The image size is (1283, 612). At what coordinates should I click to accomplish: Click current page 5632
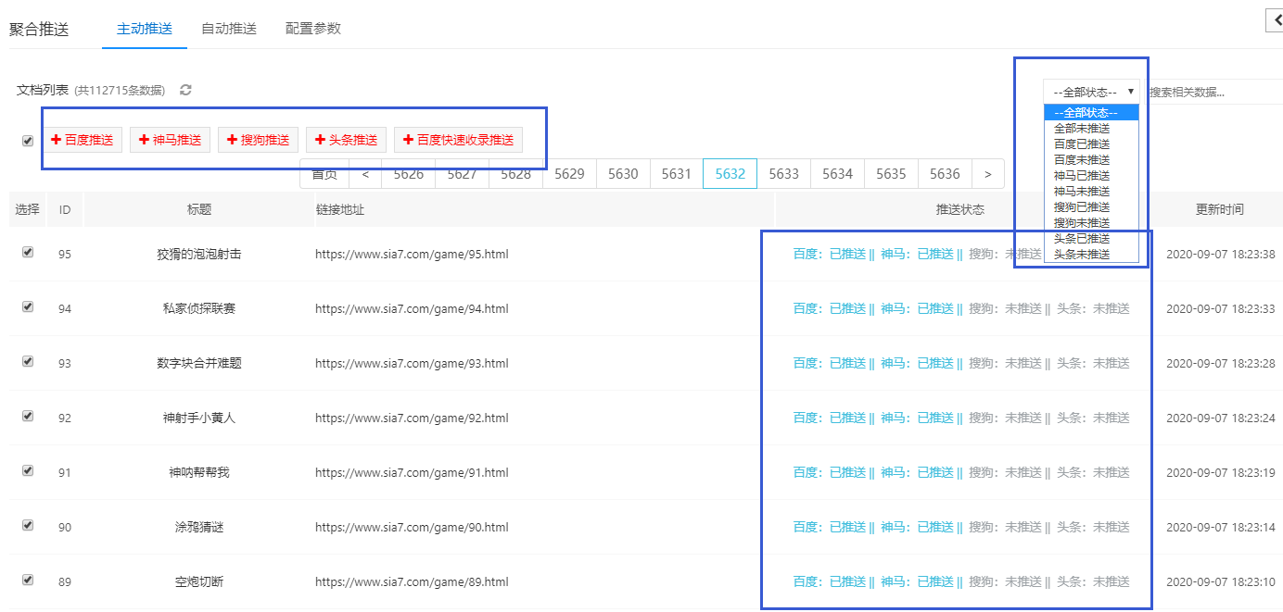[730, 174]
